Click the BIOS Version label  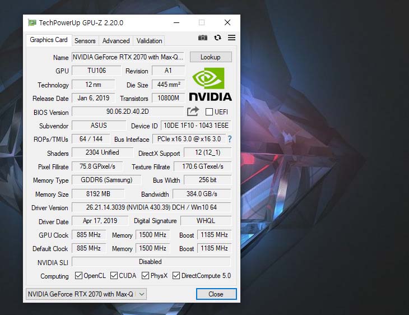(x=51, y=113)
